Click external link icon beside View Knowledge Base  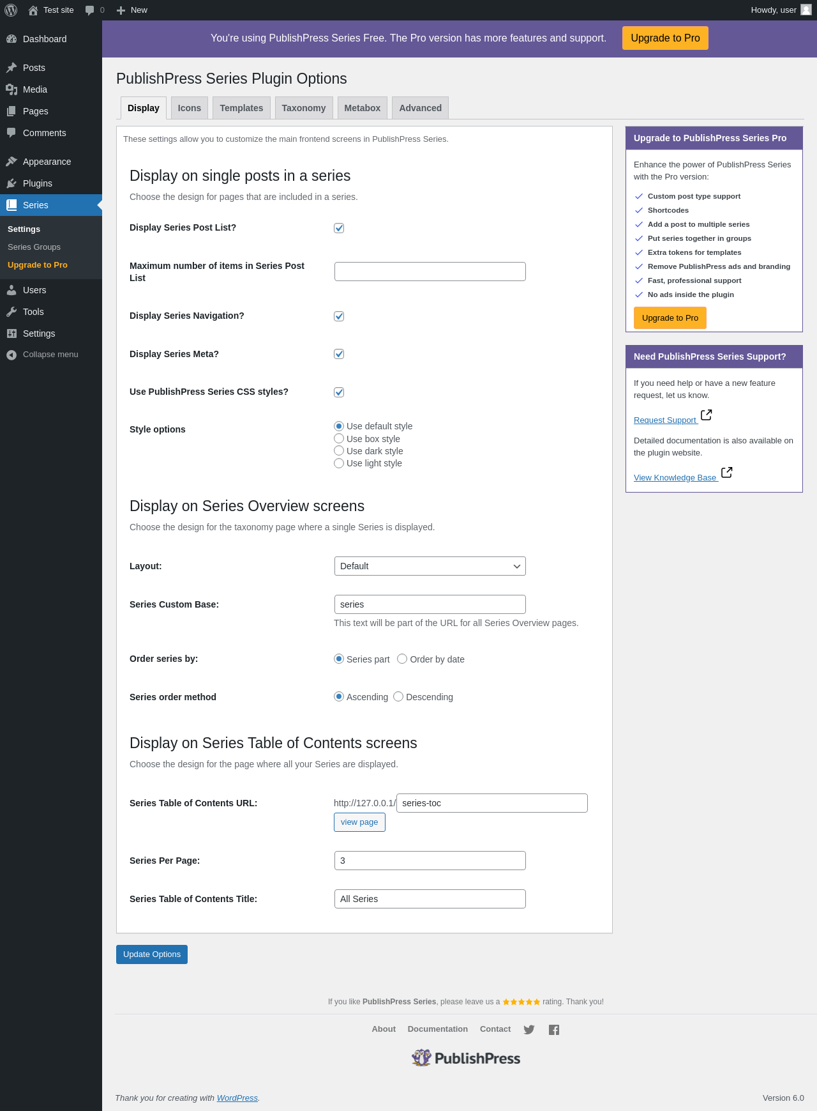pos(727,473)
